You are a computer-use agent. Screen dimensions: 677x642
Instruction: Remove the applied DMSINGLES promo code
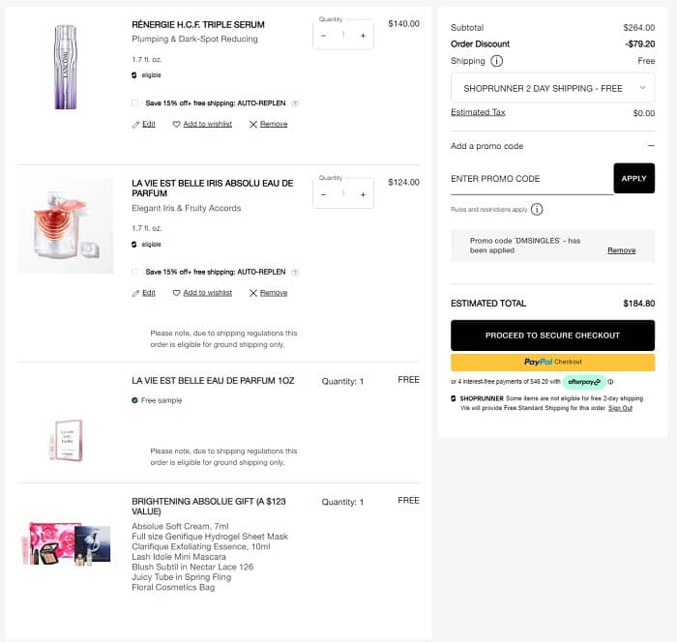pos(621,250)
